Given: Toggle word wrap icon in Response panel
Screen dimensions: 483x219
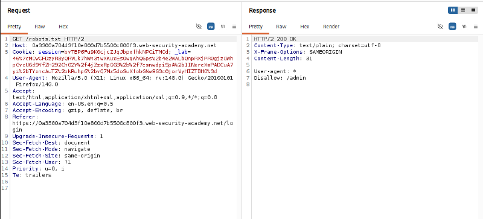Looking at the screenshot, I should (x=452, y=27).
